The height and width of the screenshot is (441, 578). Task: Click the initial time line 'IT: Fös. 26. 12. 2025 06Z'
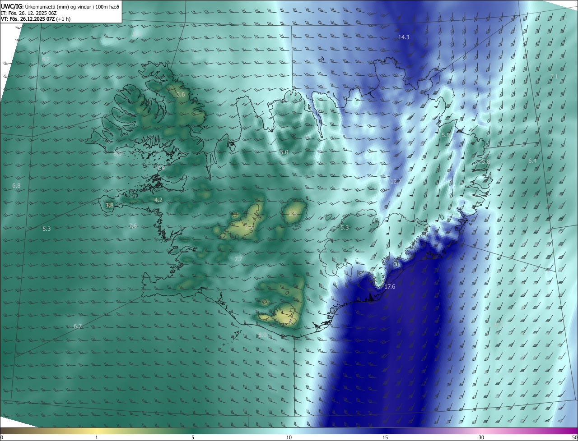[29, 13]
